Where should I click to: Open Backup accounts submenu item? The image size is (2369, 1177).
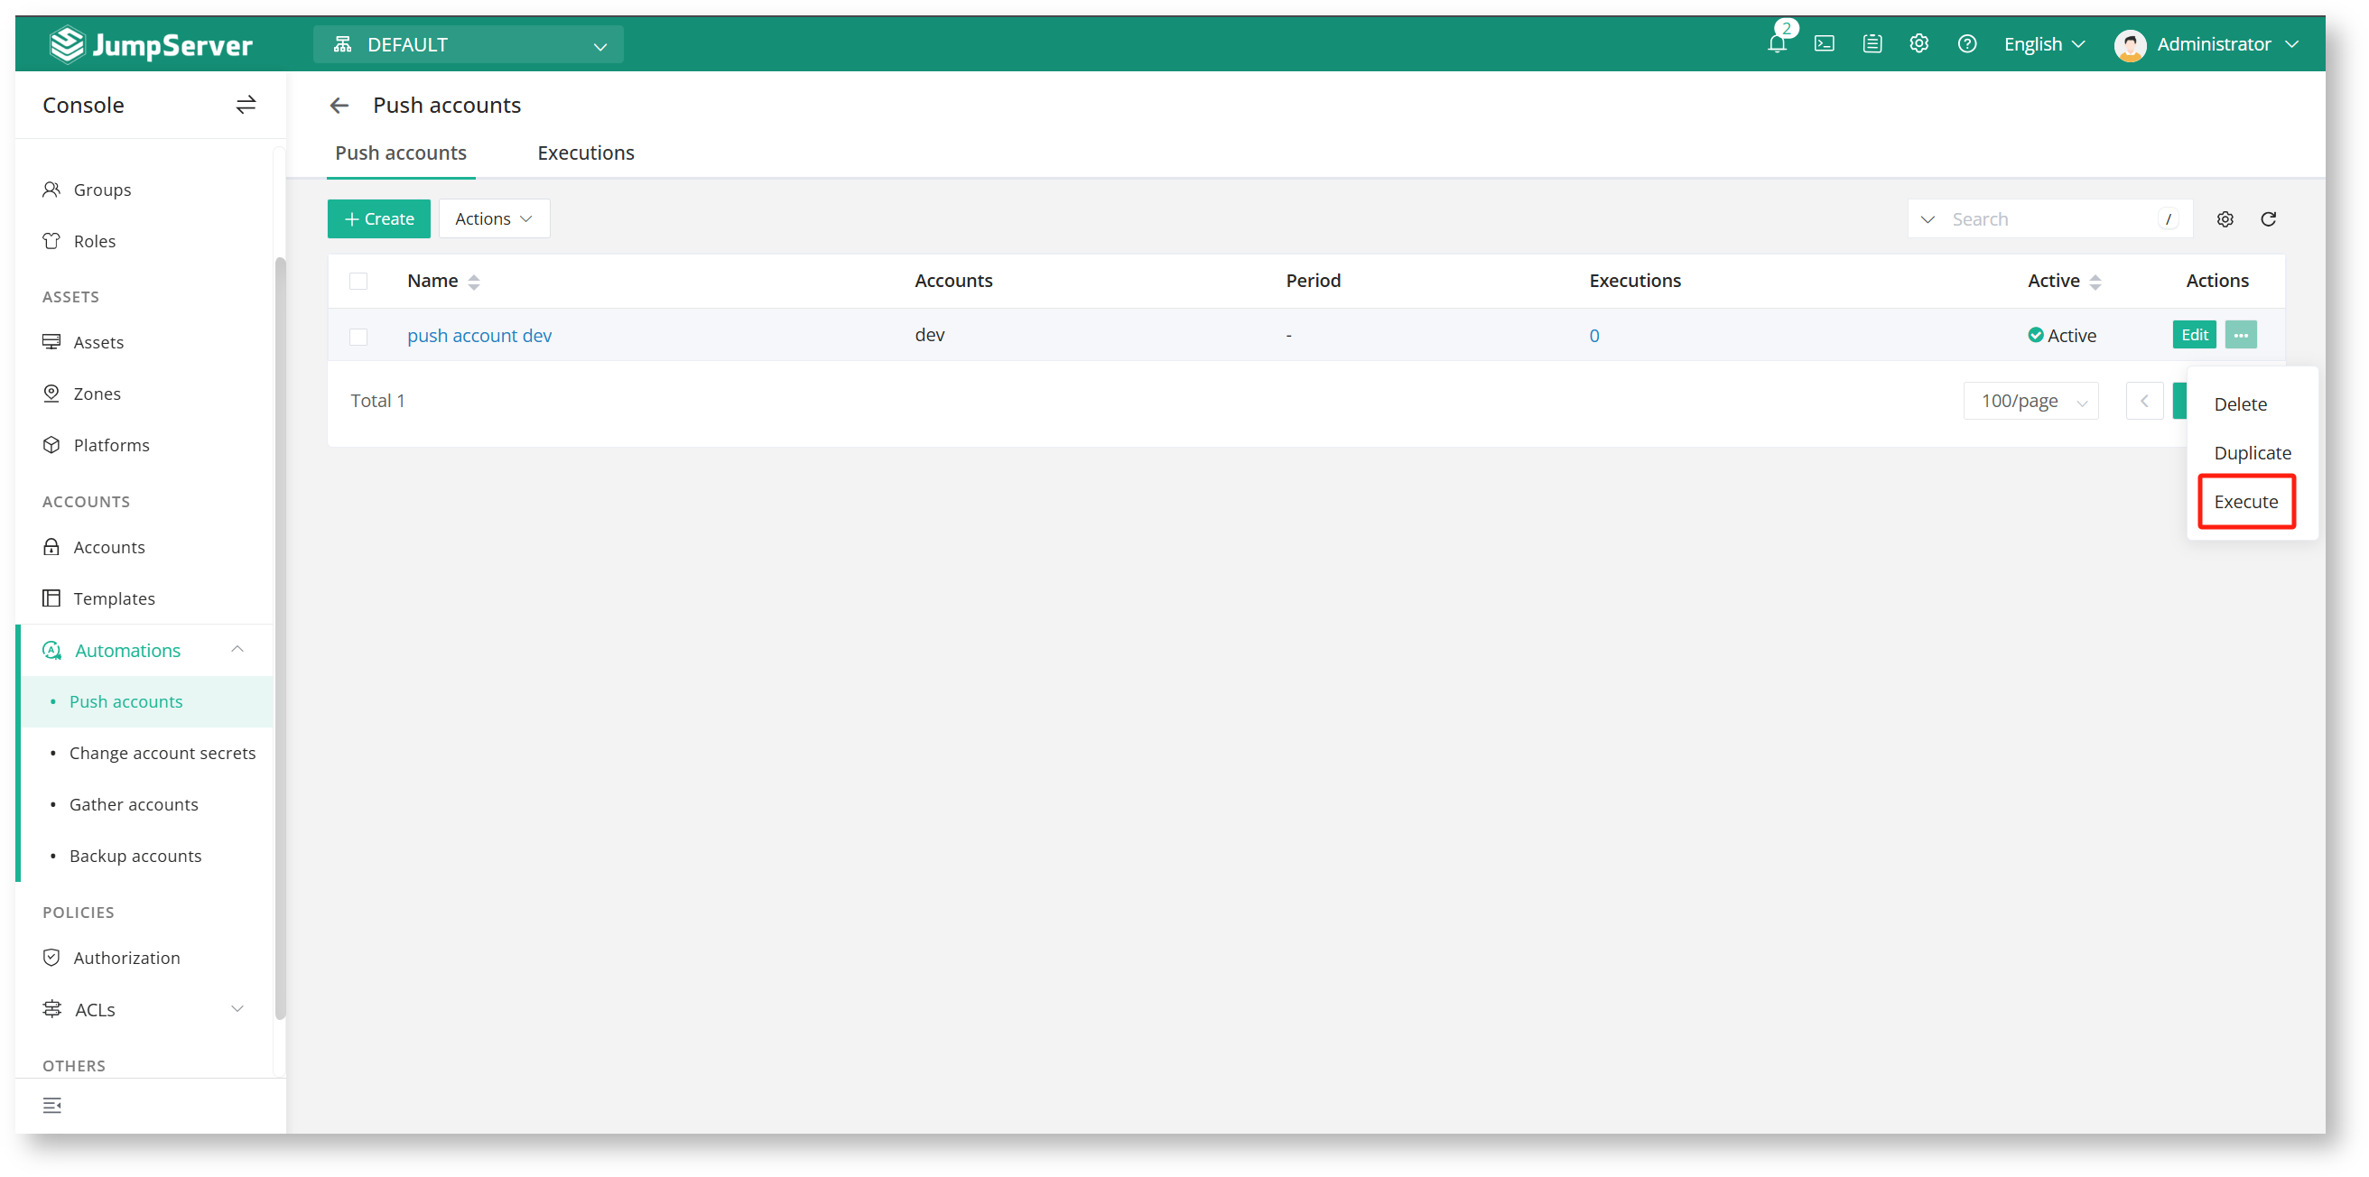pos(147,856)
